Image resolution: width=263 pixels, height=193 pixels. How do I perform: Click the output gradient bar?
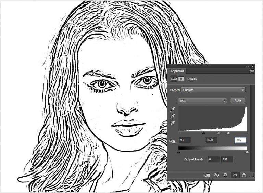[x=213, y=148]
